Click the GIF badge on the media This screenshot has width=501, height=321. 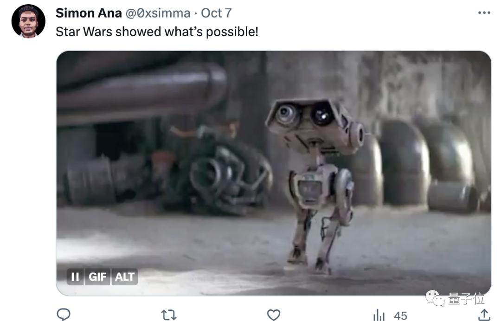(97, 276)
